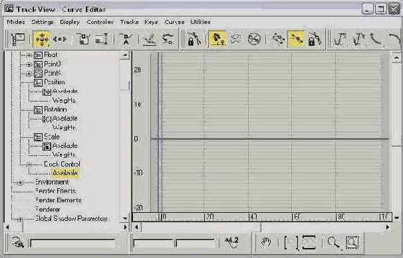Toggle the Lock Tangents button
The height and width of the screenshot is (258, 403).
[x=315, y=39]
